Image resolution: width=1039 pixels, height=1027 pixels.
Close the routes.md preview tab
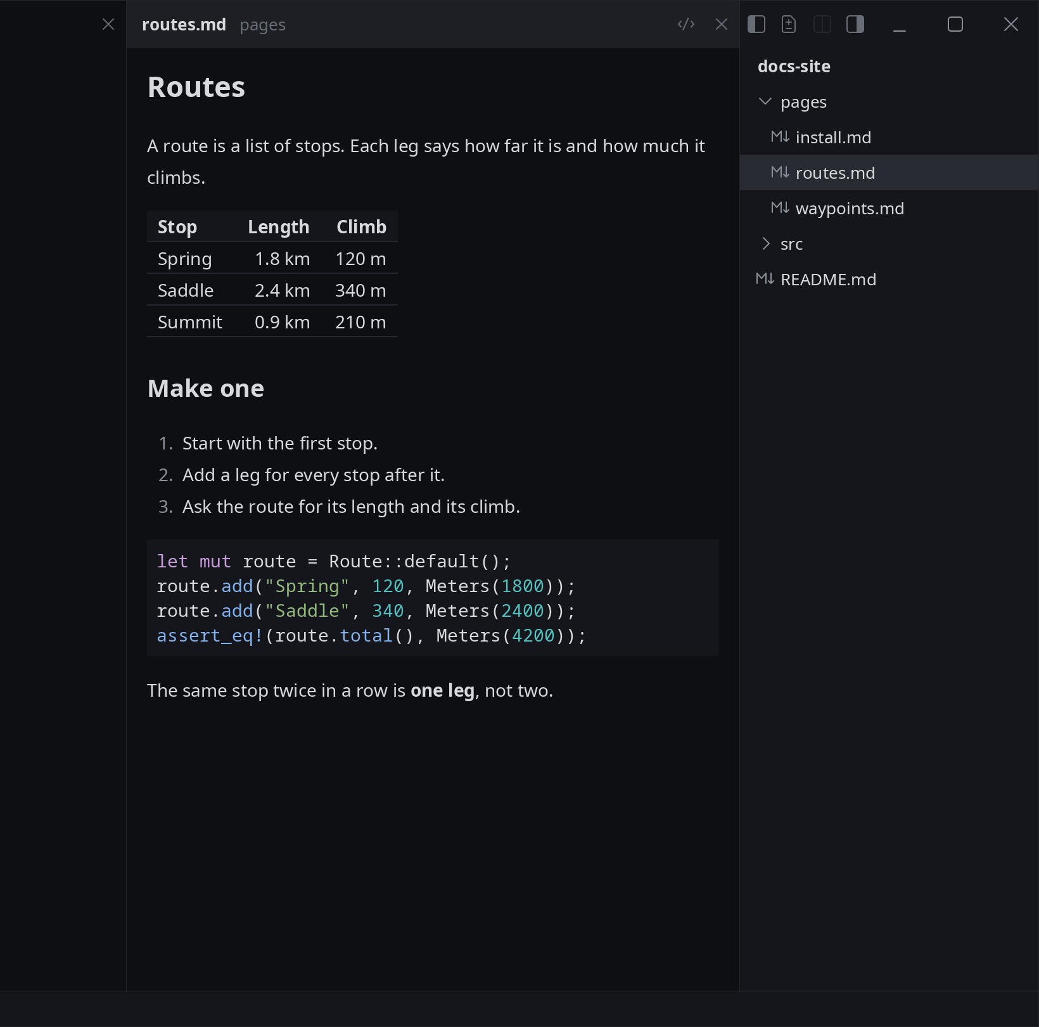point(722,24)
